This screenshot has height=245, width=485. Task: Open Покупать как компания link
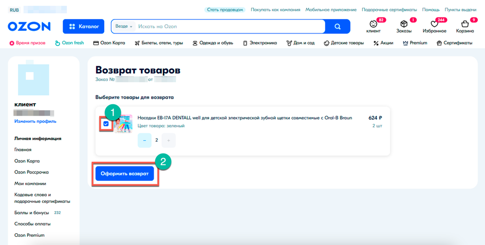pos(275,10)
